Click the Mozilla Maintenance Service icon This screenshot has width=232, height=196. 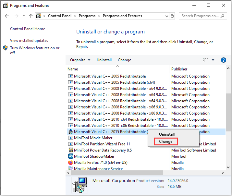click(71, 168)
